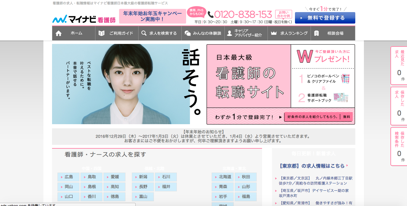Select 秋田 prefecture
407x206 pixels.
pyautogui.click(x=246, y=177)
